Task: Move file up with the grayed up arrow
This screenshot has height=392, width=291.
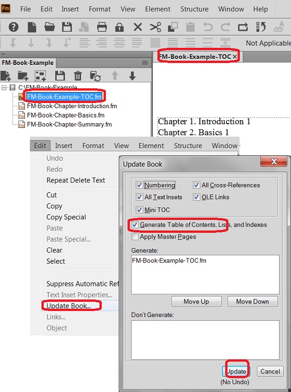Action: click(x=115, y=76)
